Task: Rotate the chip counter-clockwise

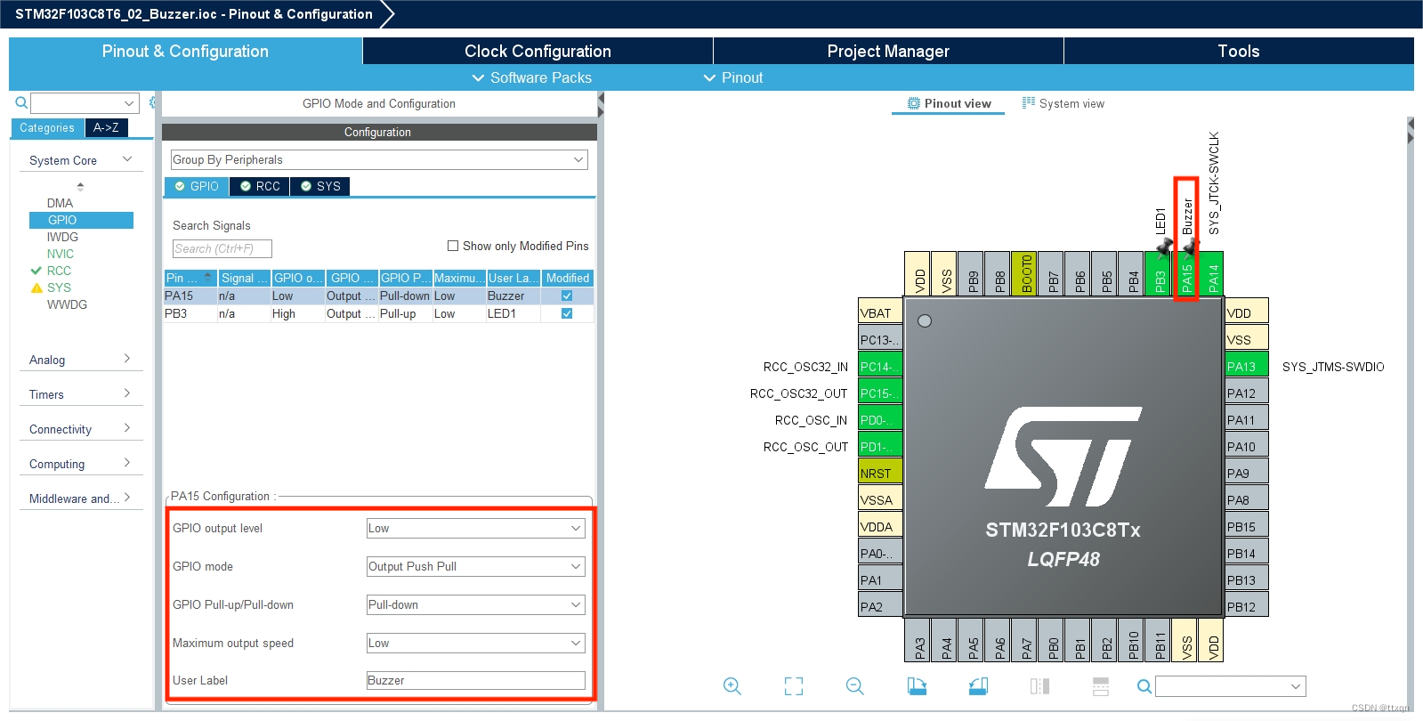Action: point(978,686)
